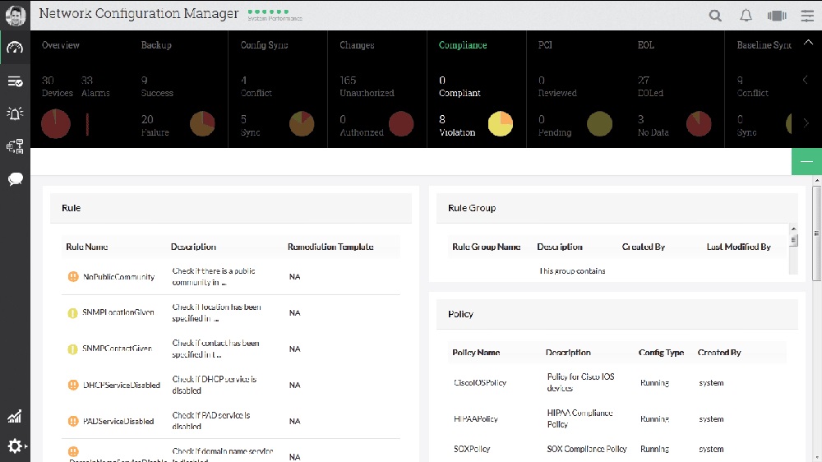Click the 3 No Data count

pyautogui.click(x=653, y=126)
